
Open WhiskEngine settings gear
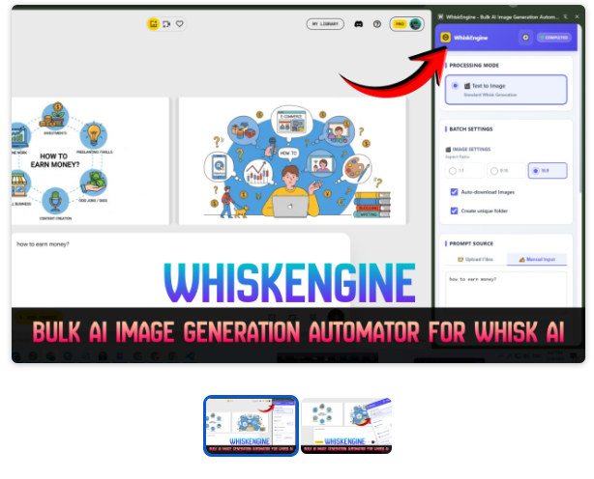pyautogui.click(x=525, y=38)
